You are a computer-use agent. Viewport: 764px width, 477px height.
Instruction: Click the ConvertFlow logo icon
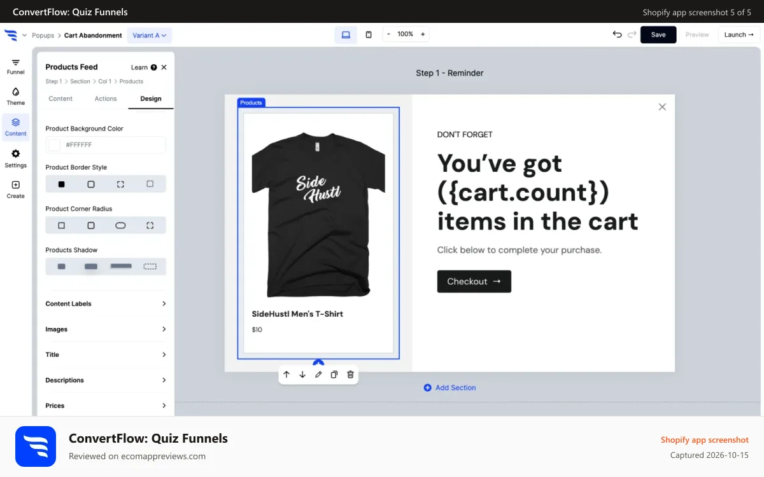[x=11, y=35]
